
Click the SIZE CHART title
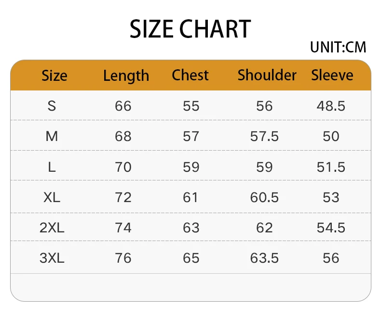click(x=190, y=29)
